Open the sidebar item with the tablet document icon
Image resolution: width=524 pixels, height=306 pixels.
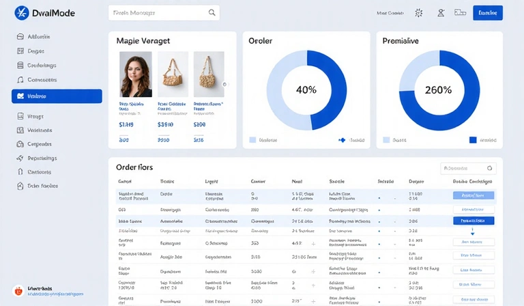pyautogui.click(x=31, y=116)
